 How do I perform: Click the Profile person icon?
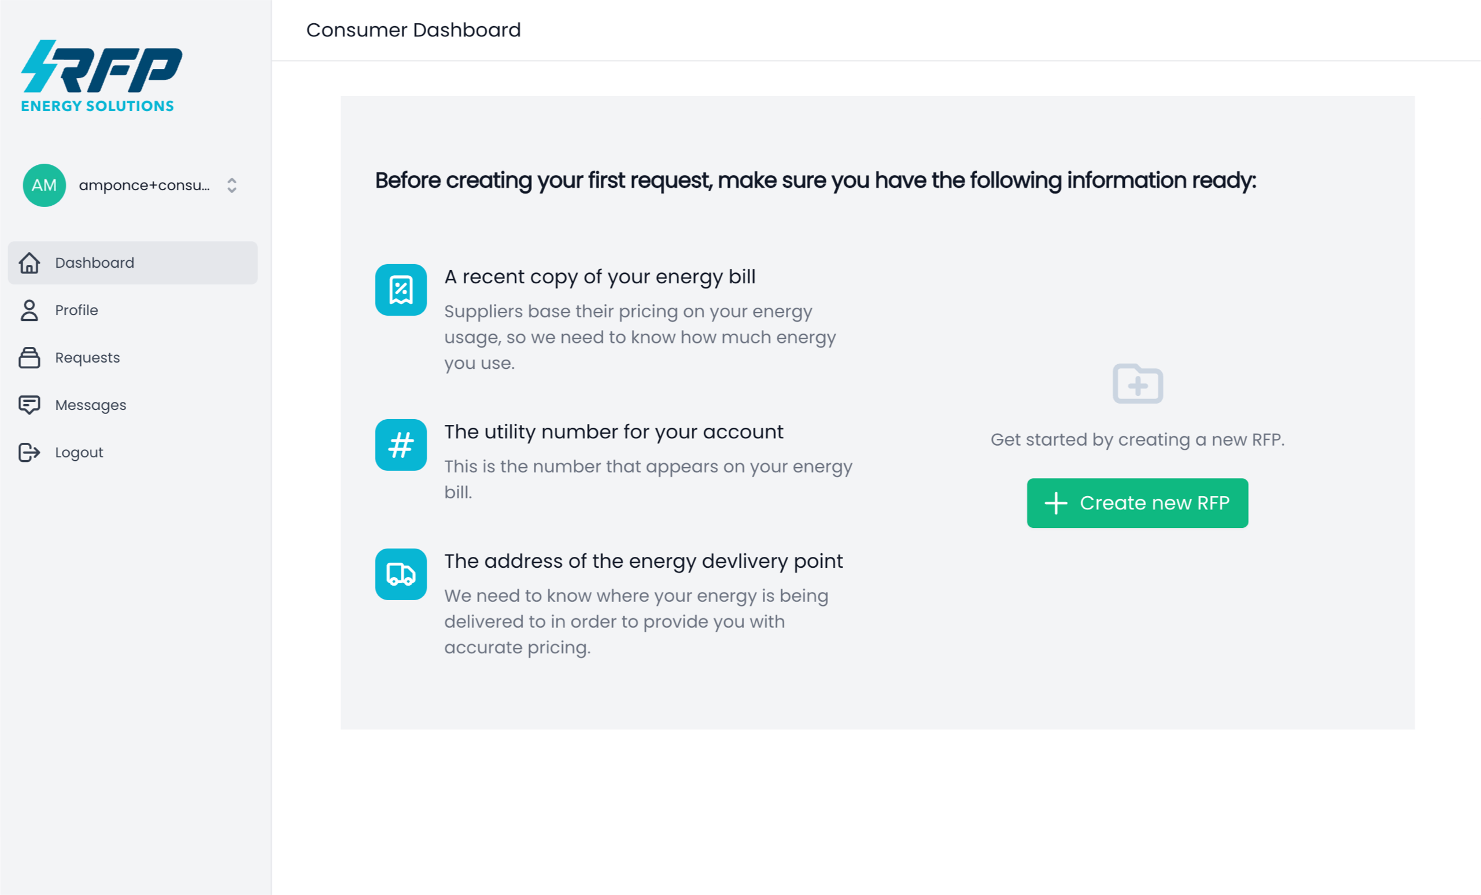pos(28,309)
